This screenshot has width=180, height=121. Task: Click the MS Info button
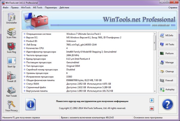(168, 36)
